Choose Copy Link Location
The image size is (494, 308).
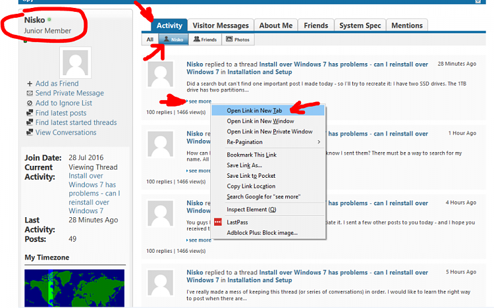[x=268, y=186]
